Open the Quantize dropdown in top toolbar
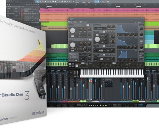Image resolution: width=159 pixels, height=131 pixels. (78, 1)
